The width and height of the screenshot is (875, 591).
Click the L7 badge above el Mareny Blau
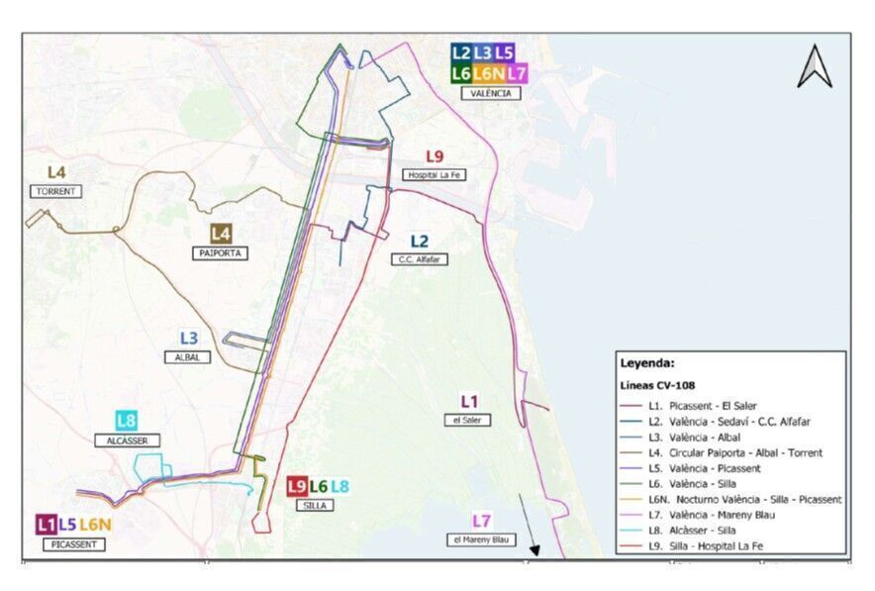click(481, 521)
